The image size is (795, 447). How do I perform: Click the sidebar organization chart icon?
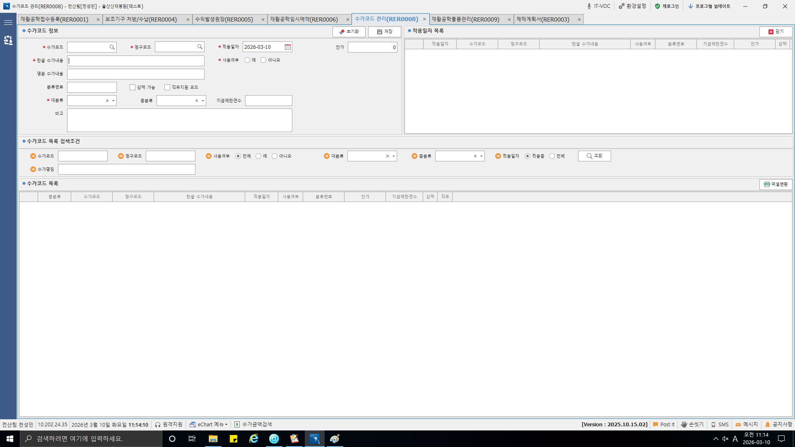(x=8, y=40)
